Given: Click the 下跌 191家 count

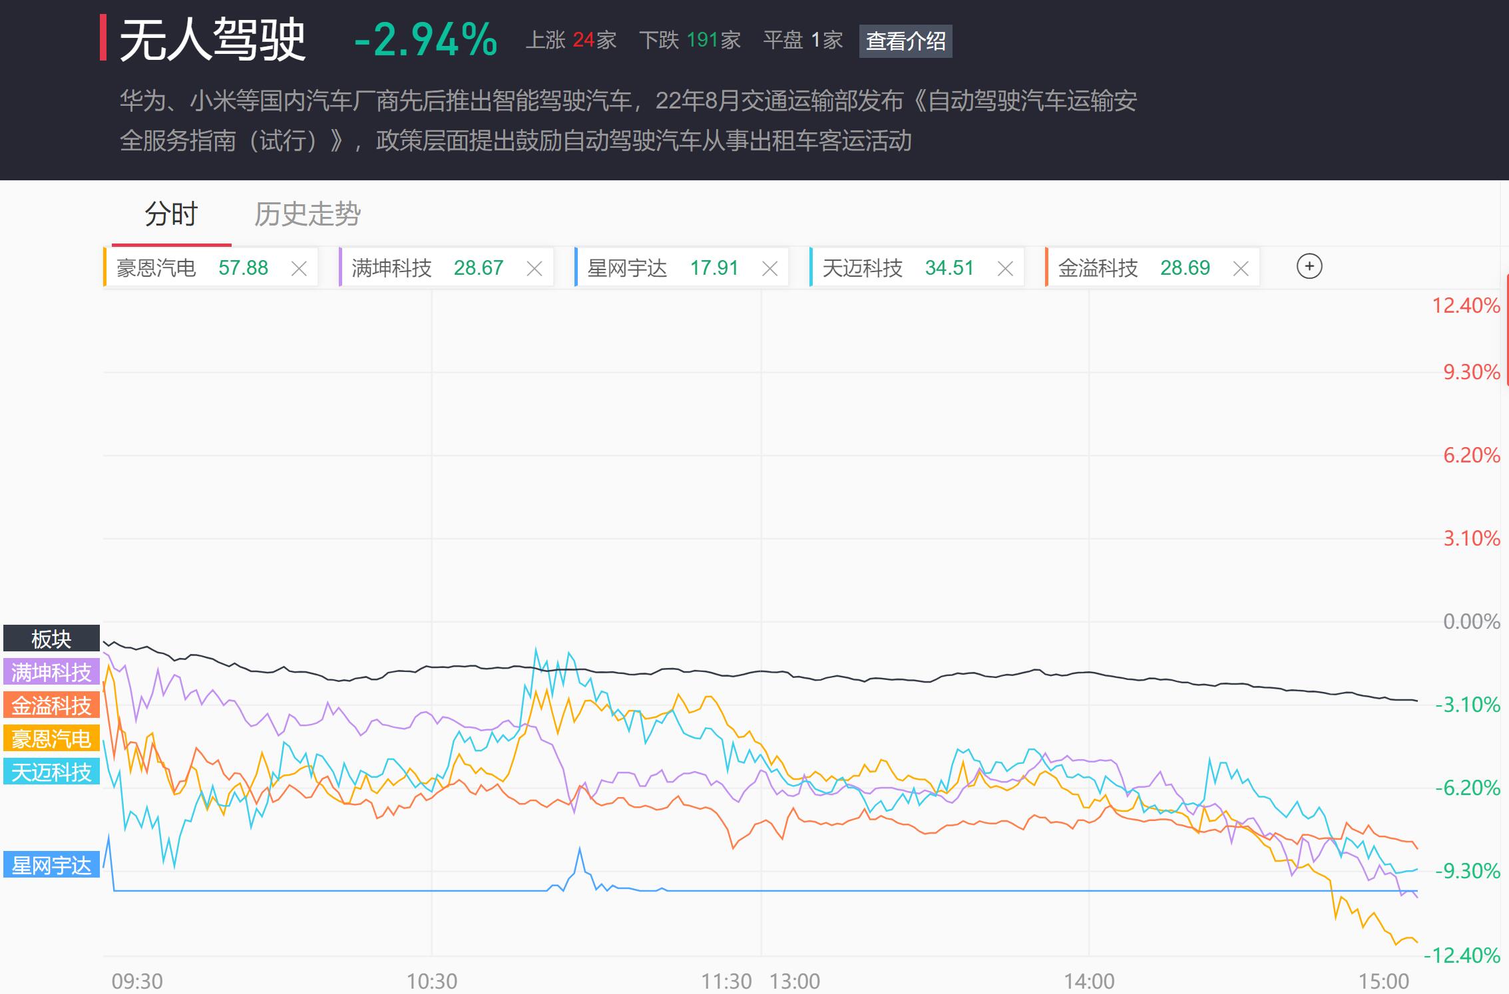Looking at the screenshot, I should pos(690,41).
